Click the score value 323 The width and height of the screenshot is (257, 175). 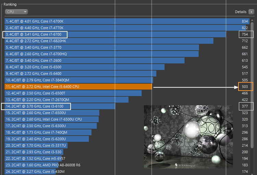point(245,113)
